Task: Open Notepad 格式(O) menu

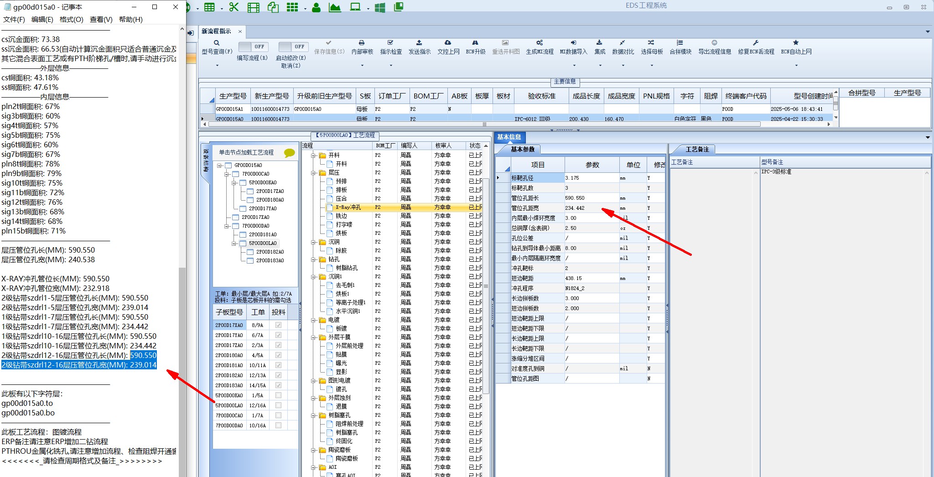Action: (72, 20)
